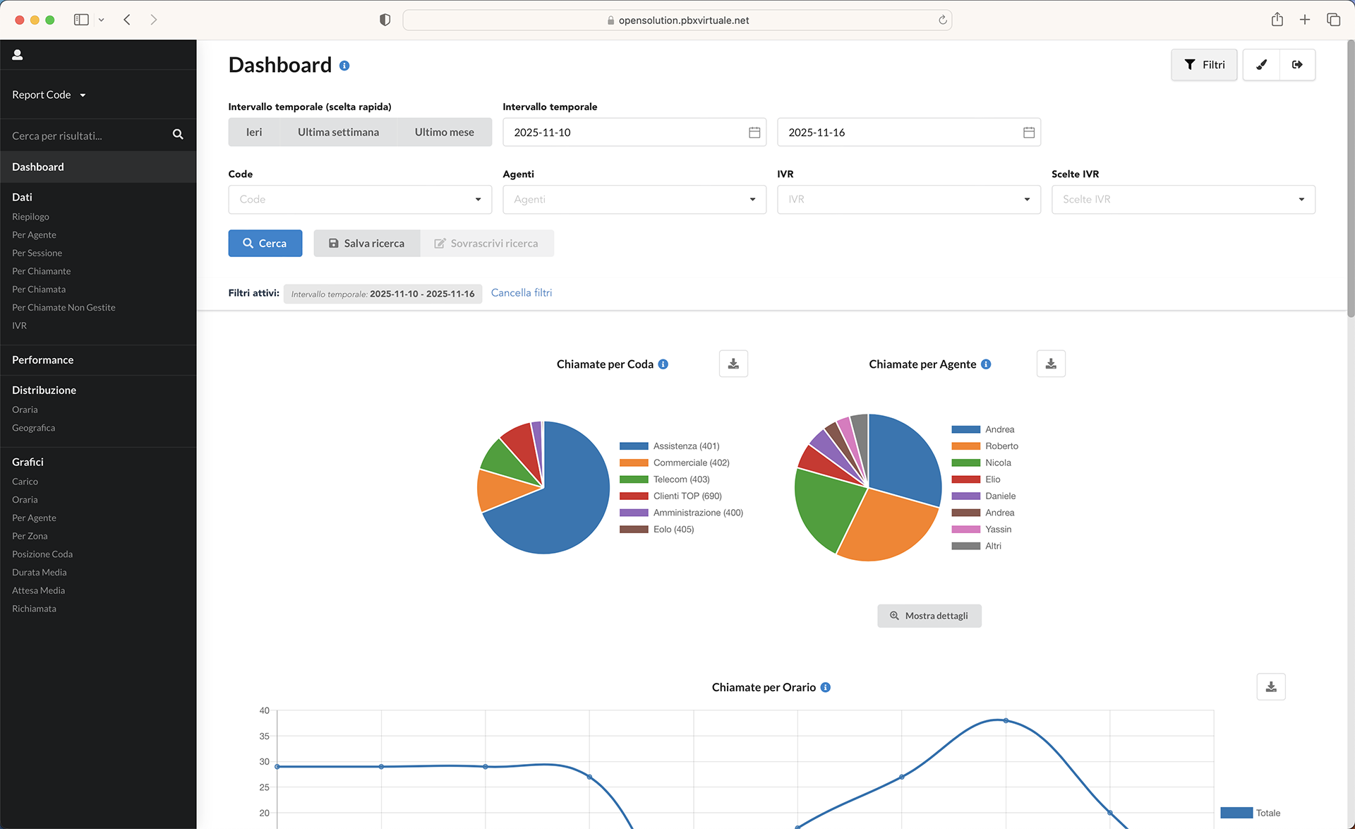Screen dimensions: 1355x829
Task: Click the brush icon button beside Filtri
Action: tap(1261, 65)
